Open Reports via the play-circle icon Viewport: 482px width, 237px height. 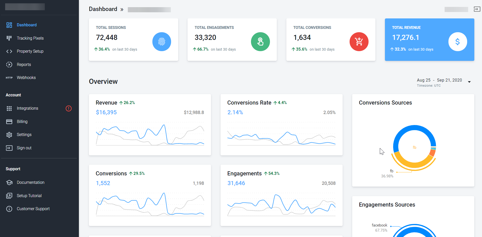tap(9, 64)
